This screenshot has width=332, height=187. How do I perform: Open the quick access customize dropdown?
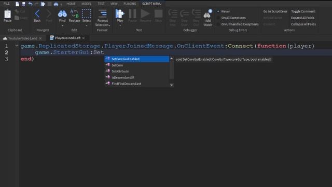(x=61, y=4)
